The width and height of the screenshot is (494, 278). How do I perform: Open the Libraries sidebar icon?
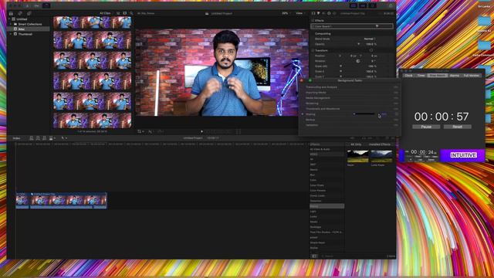click(11, 14)
